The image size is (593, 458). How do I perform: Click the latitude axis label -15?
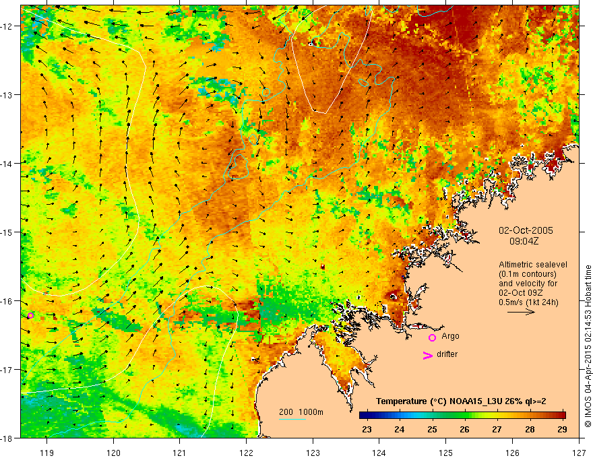coord(7,232)
